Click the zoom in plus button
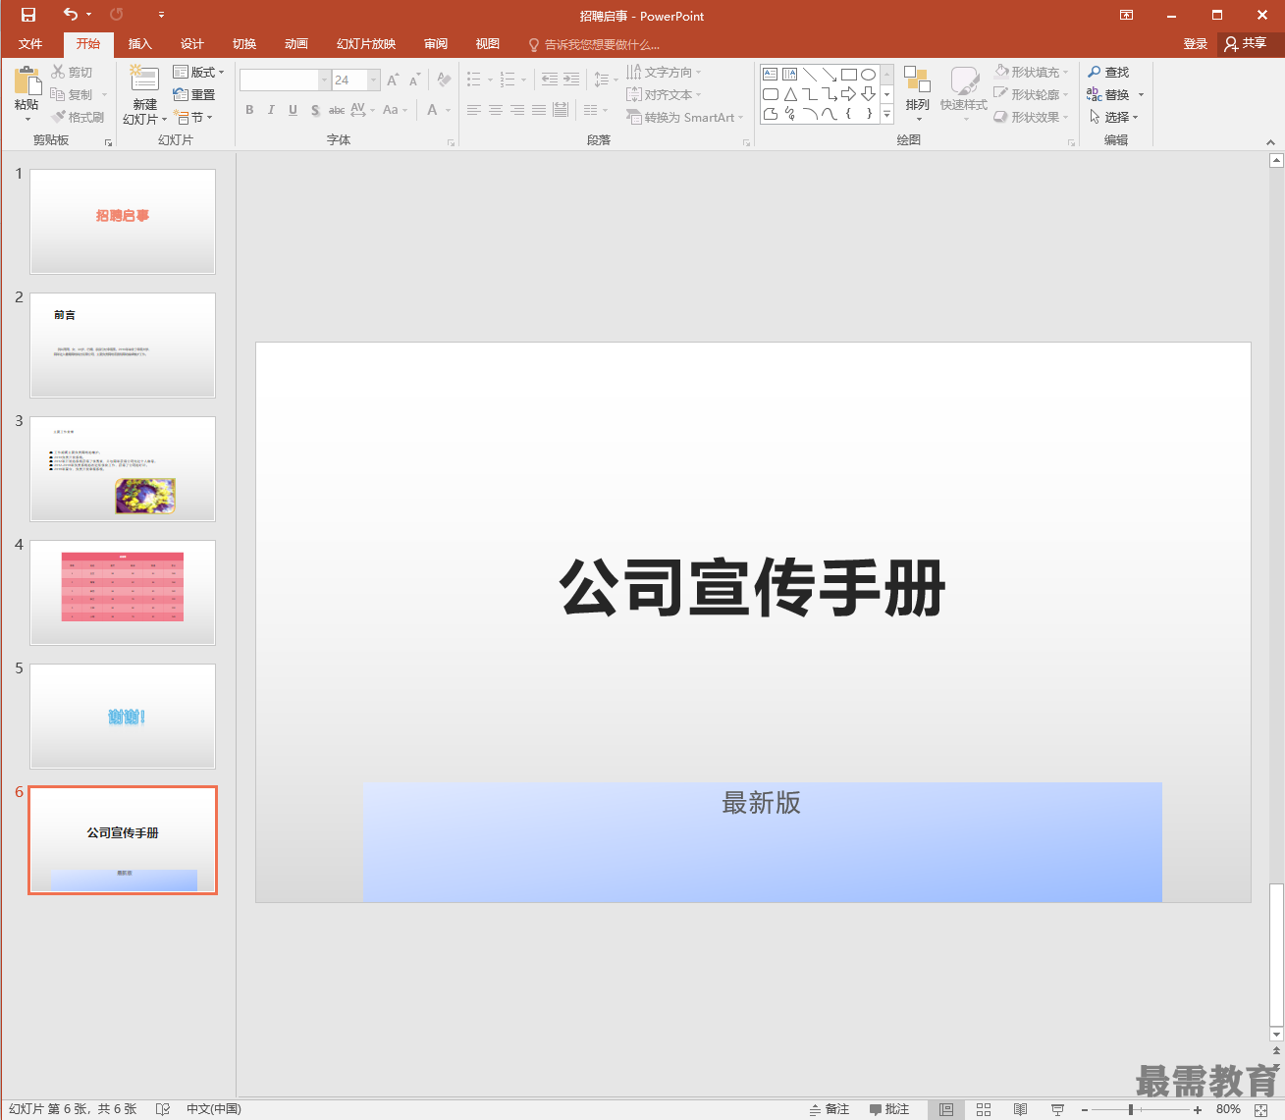Screen dimensions: 1285x1120 (1198, 1109)
